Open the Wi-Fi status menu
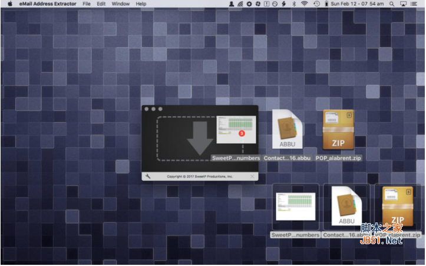 tap(305, 4)
